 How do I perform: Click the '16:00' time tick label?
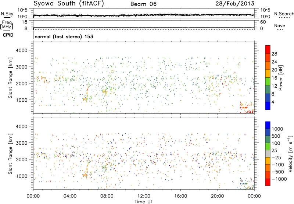[180, 196]
